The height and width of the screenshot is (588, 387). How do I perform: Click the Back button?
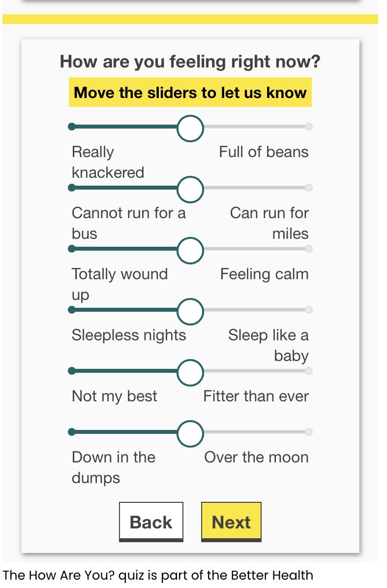[x=151, y=522]
